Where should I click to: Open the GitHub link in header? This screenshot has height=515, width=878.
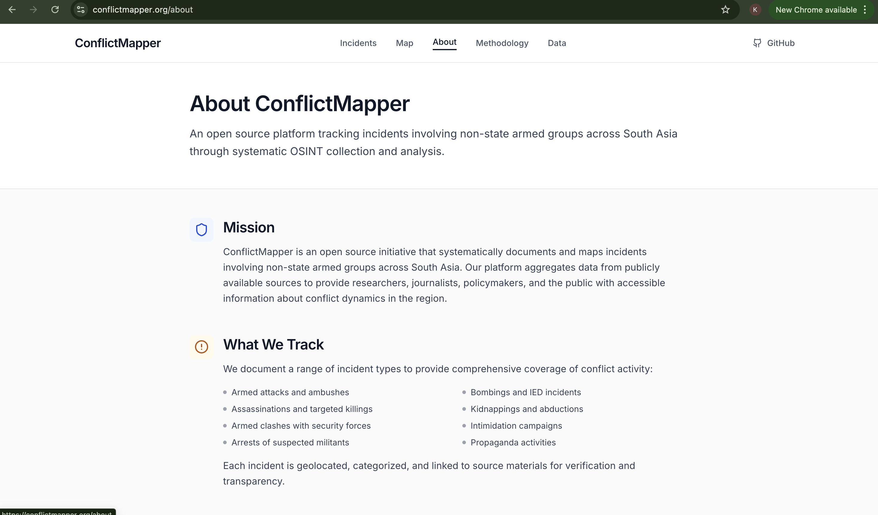pyautogui.click(x=774, y=43)
